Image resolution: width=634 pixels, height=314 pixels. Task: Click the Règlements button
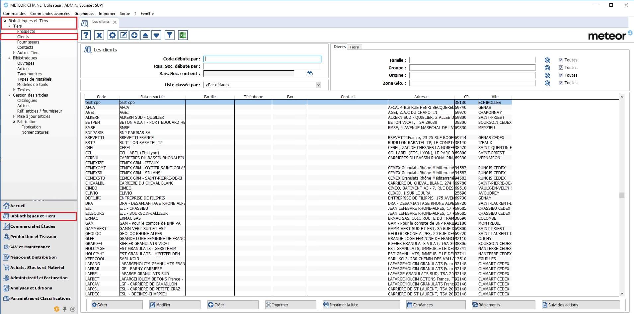coord(503,305)
